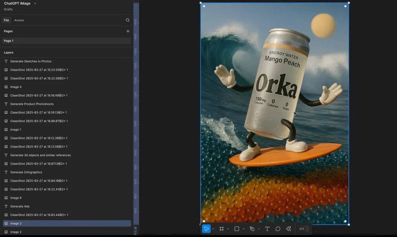Click the top-right corner radius handle
The image size is (397, 237).
tap(345, 6)
